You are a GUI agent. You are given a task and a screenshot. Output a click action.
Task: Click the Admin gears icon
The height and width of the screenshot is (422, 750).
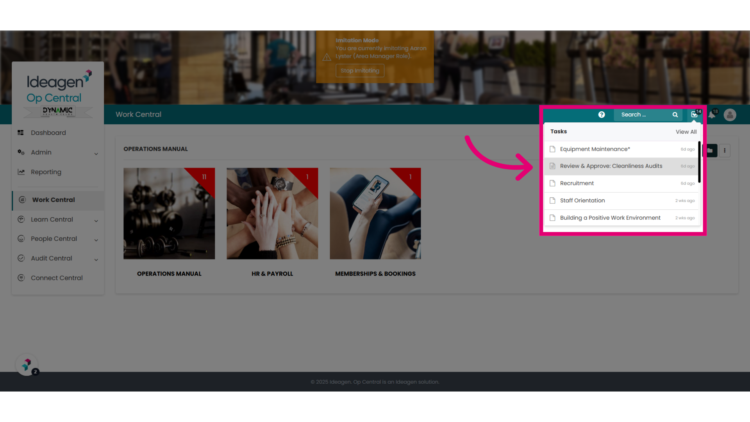21,152
